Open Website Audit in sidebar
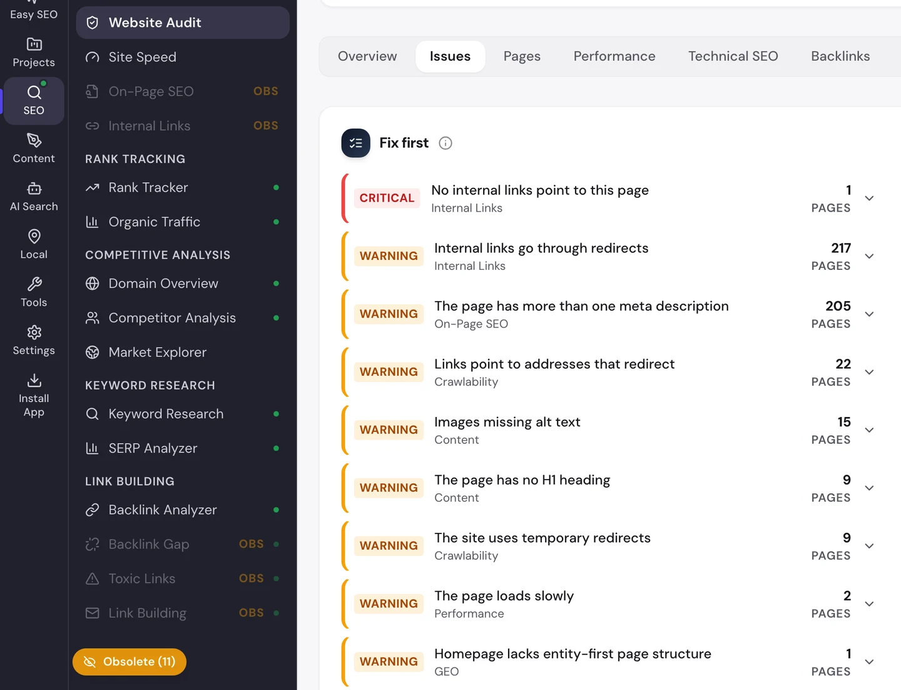The height and width of the screenshot is (690, 901). click(183, 23)
